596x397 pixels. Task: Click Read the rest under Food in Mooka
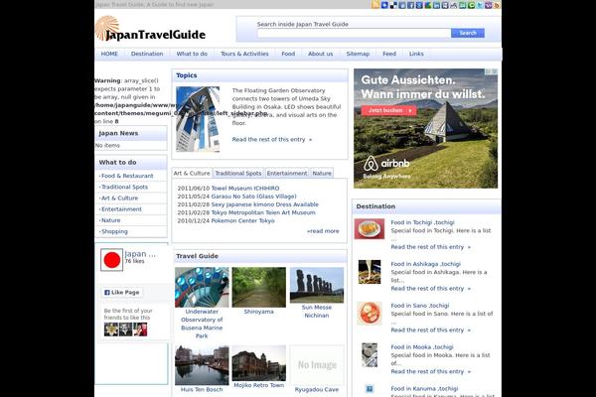[431, 371]
